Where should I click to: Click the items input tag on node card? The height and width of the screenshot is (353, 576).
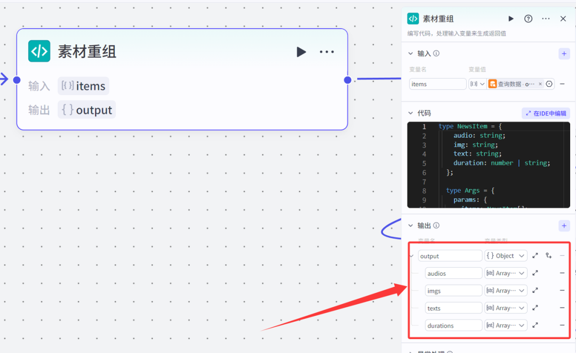[83, 86]
